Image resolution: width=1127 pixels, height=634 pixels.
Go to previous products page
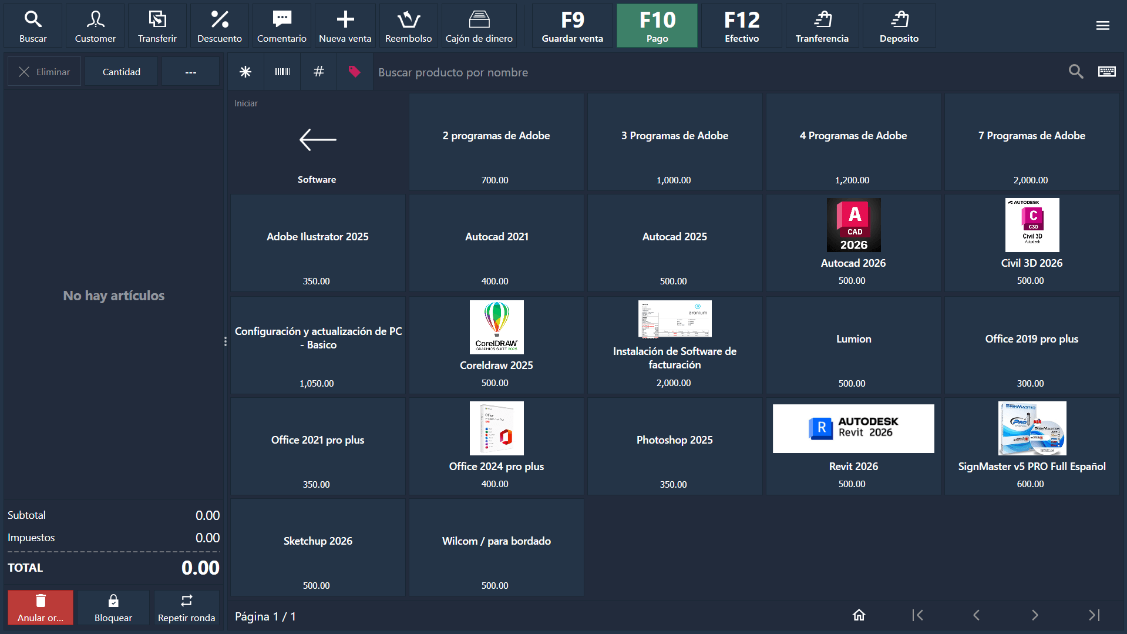976,615
